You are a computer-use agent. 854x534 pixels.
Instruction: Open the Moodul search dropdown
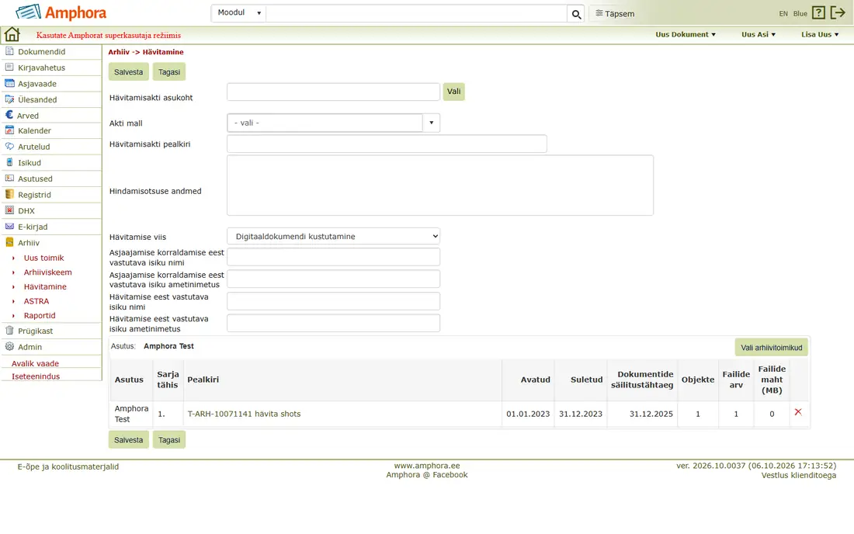[238, 13]
